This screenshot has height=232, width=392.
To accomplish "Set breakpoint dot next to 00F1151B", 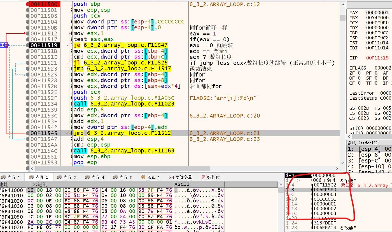I will [x=27, y=51].
